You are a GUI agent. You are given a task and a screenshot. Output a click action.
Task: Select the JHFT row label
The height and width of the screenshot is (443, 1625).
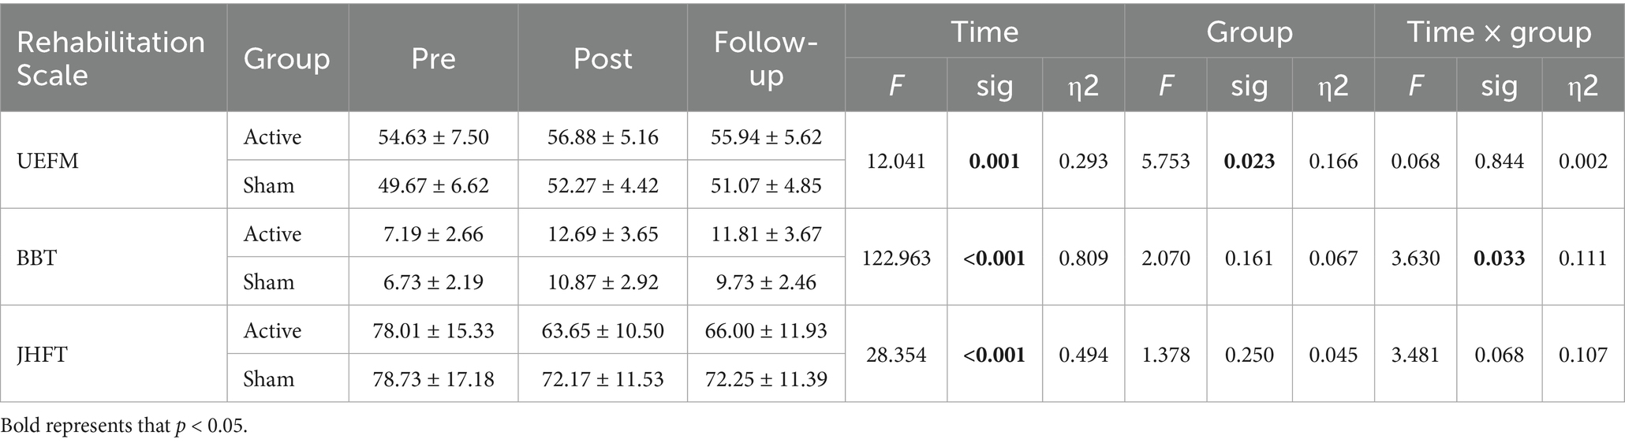click(x=42, y=355)
